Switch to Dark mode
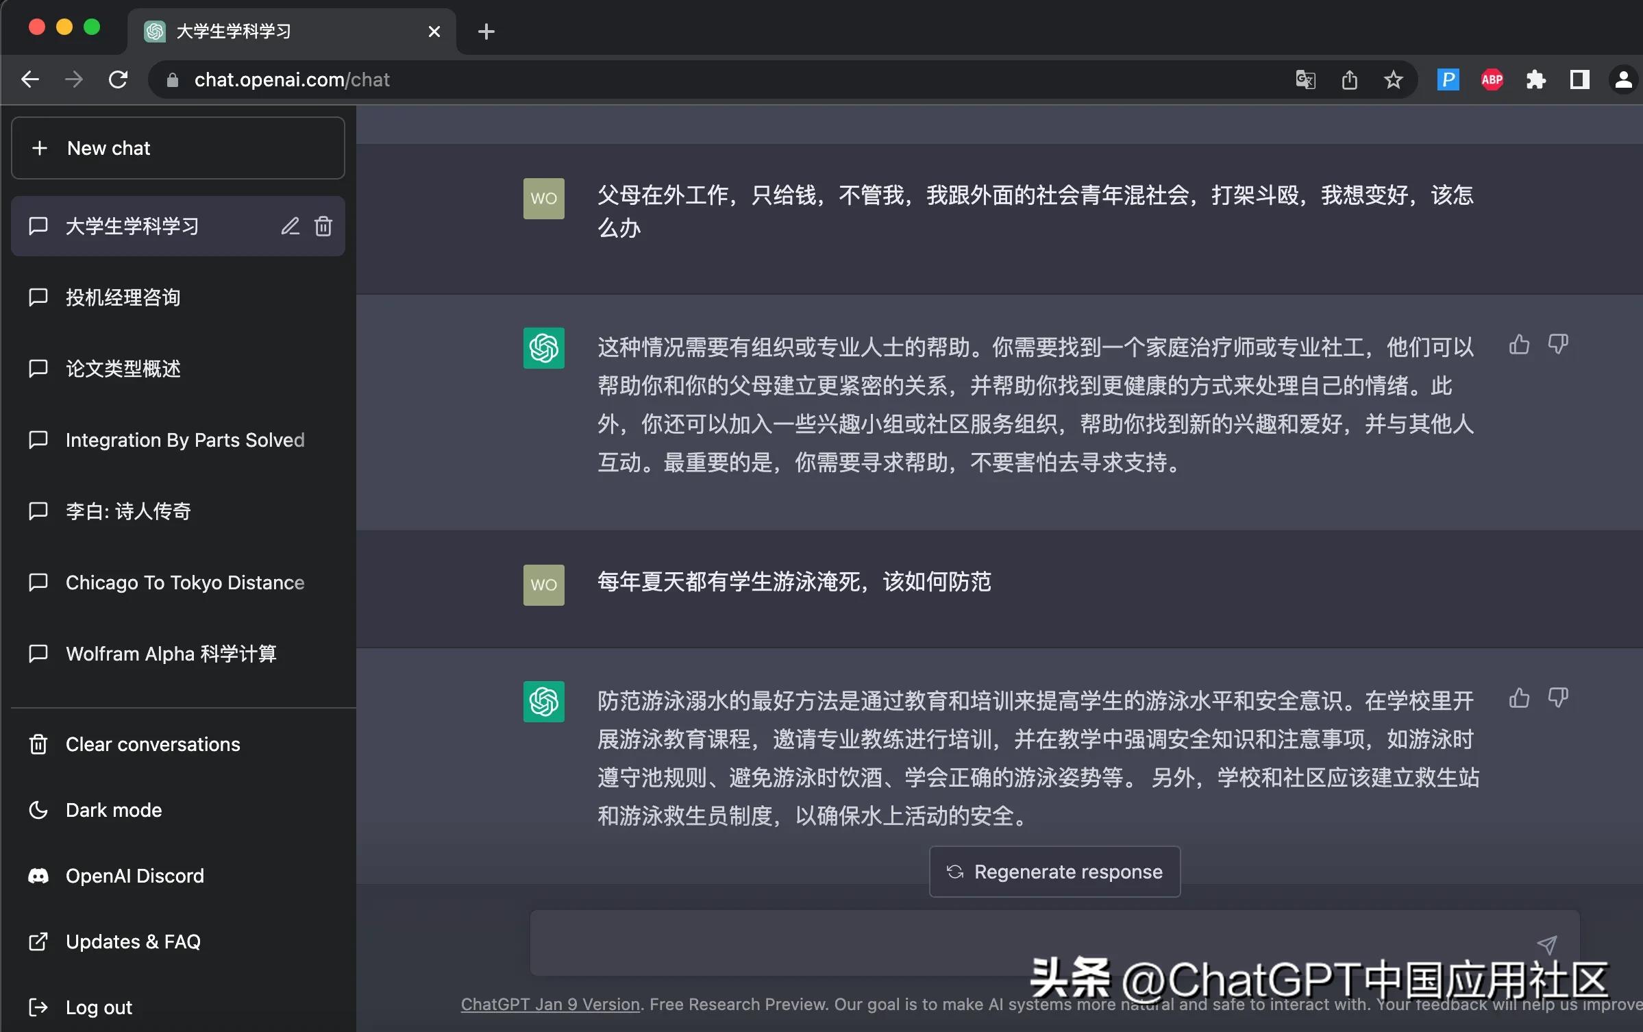The height and width of the screenshot is (1032, 1643). coord(113,809)
